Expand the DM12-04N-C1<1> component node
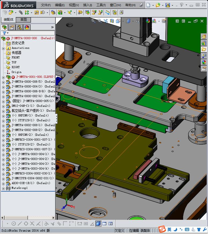Image resolution: width=208 pixels, height=234 pixels. [3, 107]
